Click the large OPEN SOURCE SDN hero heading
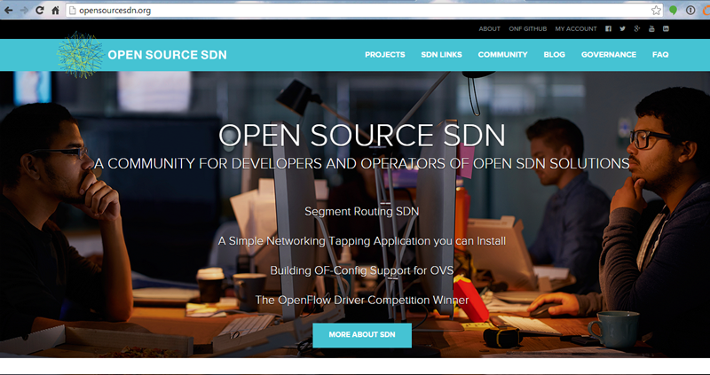The image size is (710, 375). 362,135
